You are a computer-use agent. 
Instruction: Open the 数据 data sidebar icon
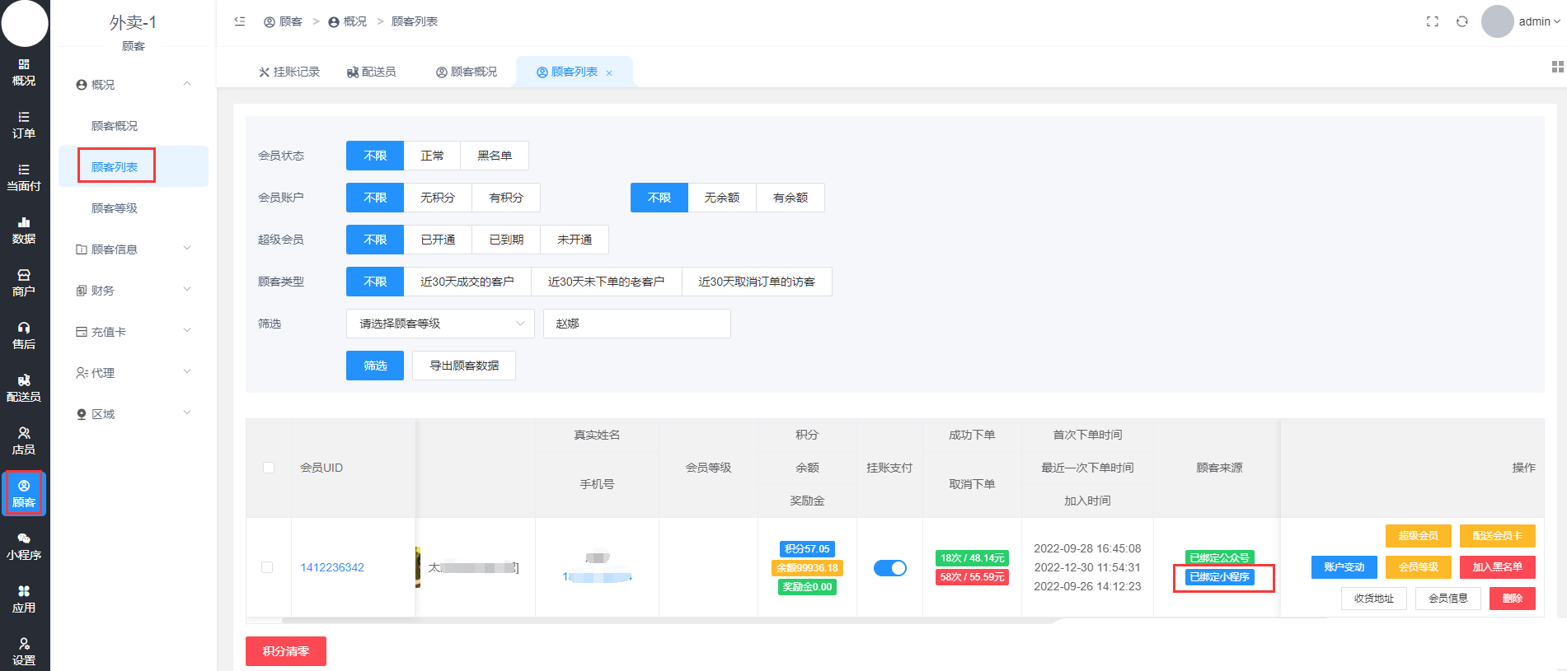24,231
